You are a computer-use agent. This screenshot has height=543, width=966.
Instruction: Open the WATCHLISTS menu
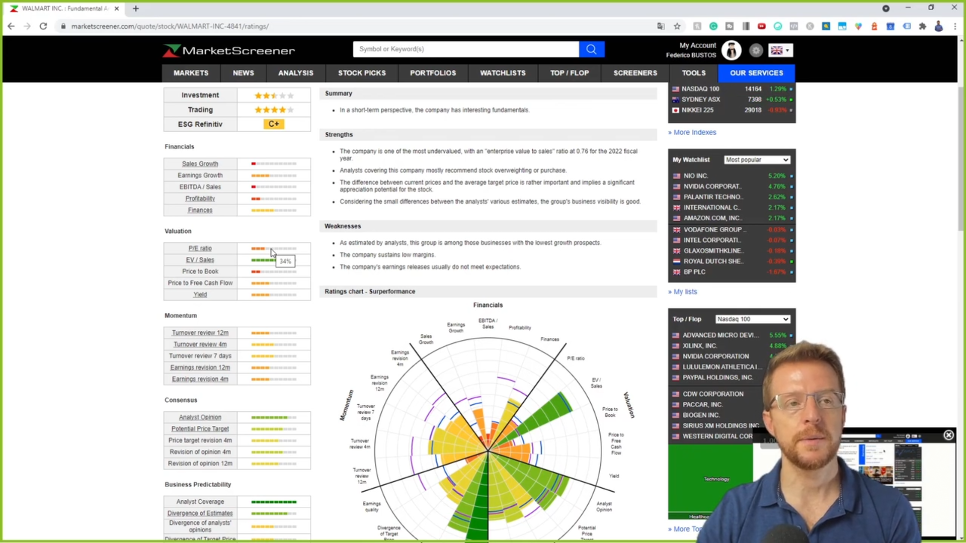tap(503, 73)
